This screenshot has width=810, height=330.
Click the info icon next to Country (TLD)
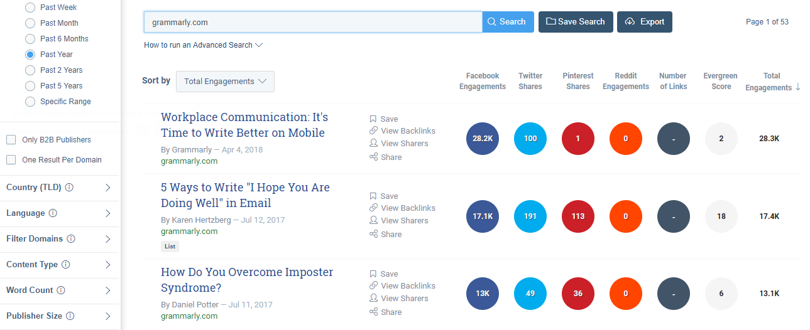pyautogui.click(x=69, y=188)
